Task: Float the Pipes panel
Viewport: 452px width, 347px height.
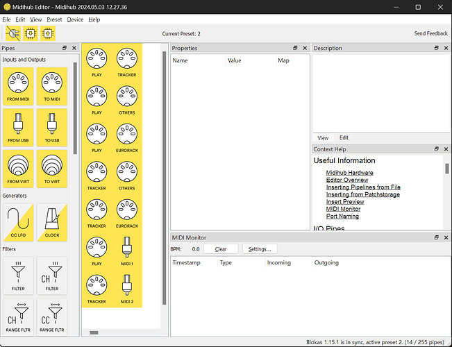Action: tap(65, 48)
